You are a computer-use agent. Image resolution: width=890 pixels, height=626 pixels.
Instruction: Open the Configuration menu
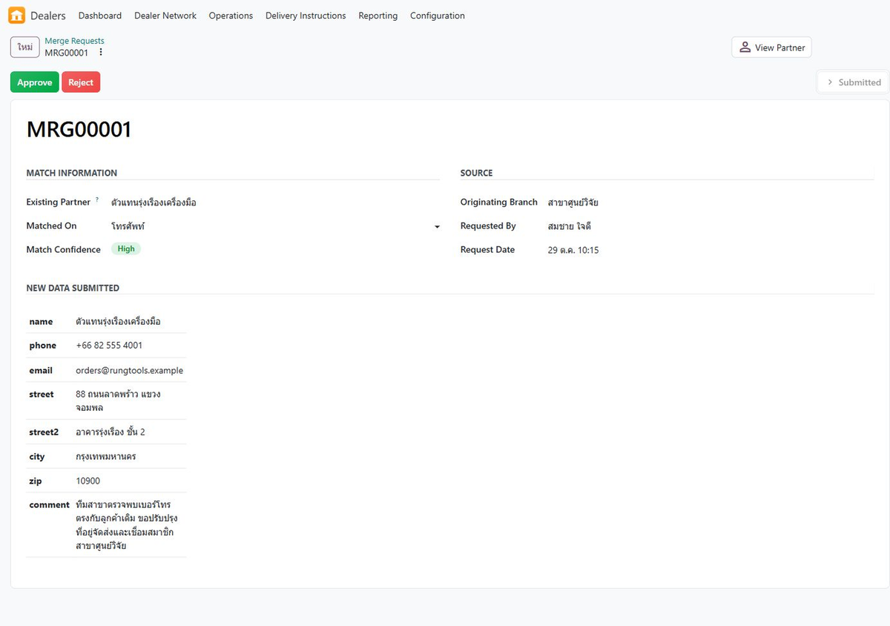(x=438, y=16)
